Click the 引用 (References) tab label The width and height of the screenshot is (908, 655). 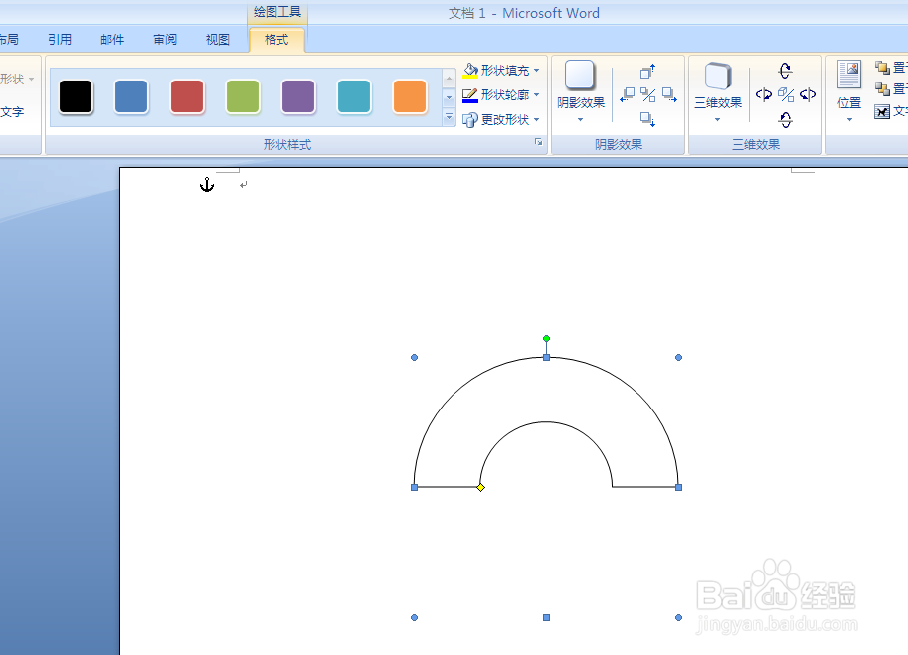60,39
